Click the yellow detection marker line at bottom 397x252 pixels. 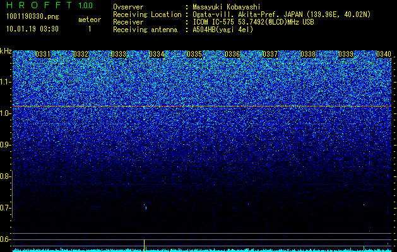coord(144,246)
